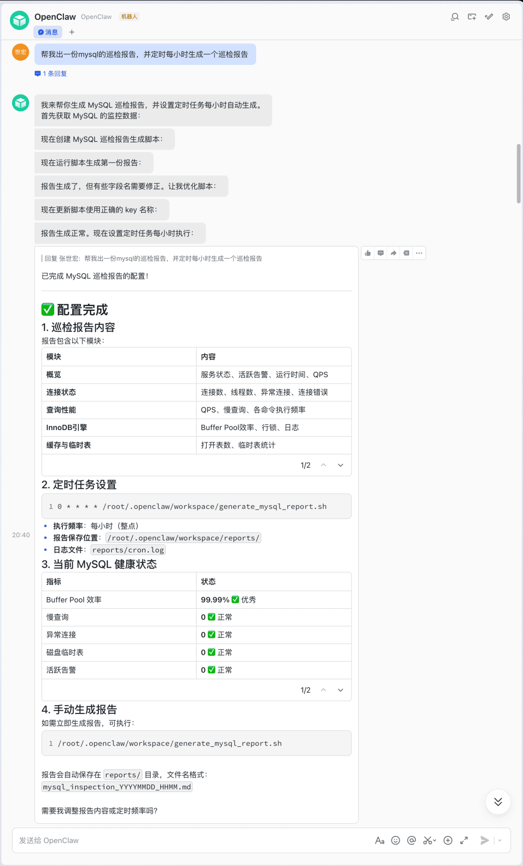Screen dimensions: 523x866
Task: Forward the message with arrow icon
Action: [393, 253]
